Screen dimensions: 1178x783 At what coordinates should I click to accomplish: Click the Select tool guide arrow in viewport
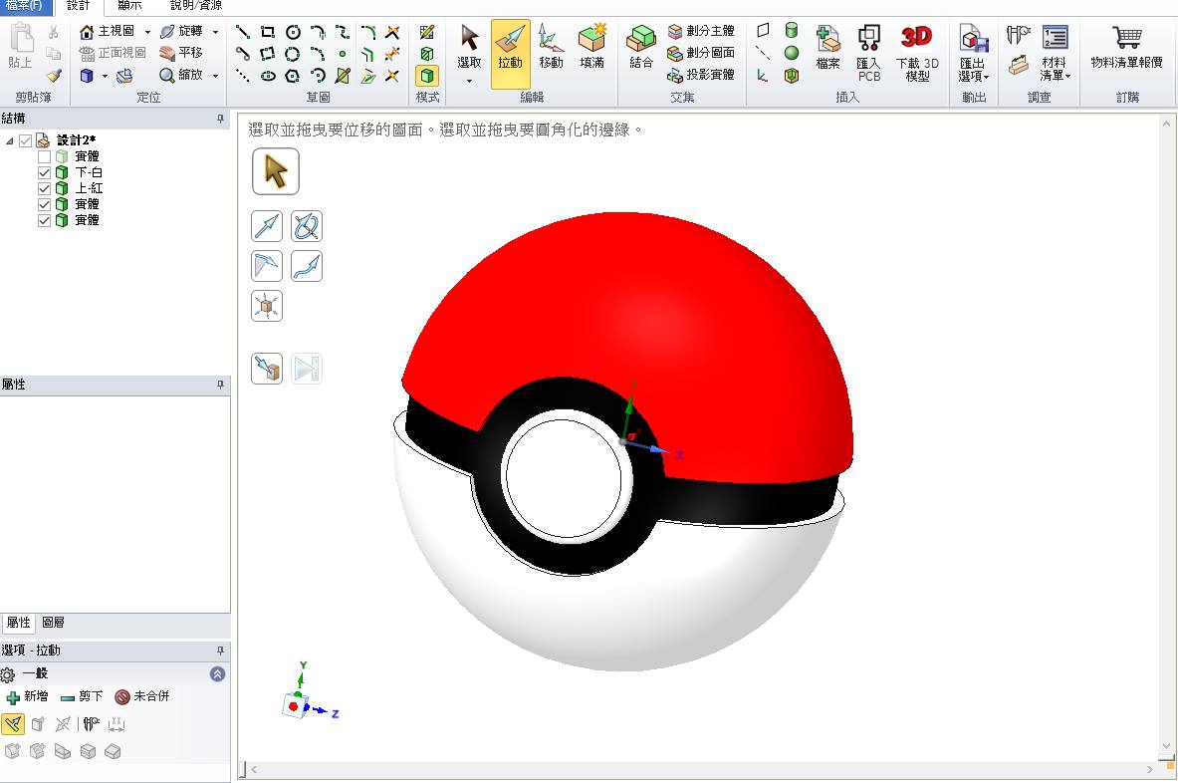276,171
